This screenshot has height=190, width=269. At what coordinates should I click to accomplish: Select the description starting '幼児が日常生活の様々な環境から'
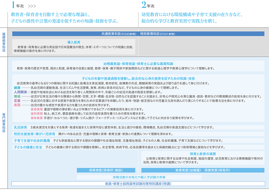coord(146,97)
